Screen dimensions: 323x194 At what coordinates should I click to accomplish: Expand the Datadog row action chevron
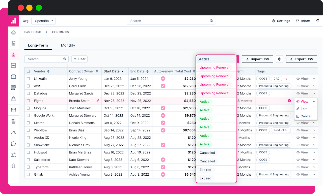click(x=314, y=93)
